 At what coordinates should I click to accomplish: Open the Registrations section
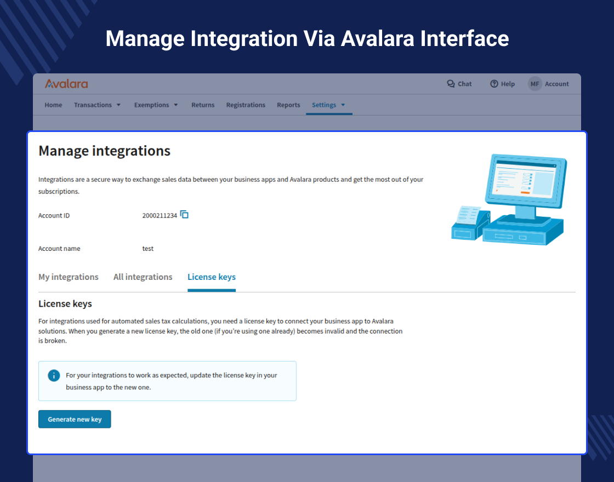pos(246,105)
